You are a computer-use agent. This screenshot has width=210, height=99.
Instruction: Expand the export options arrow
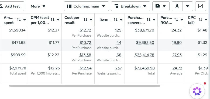188,6
